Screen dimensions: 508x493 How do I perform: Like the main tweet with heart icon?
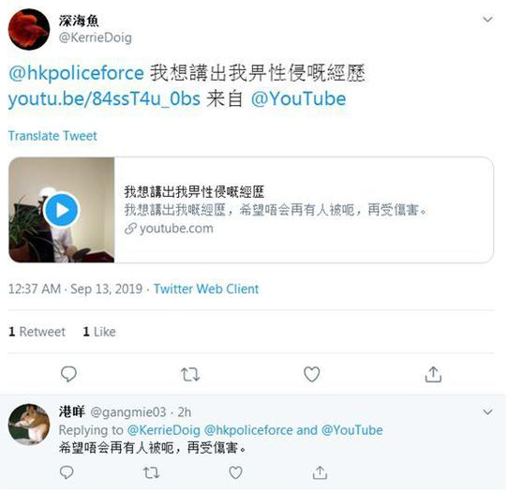312,374
